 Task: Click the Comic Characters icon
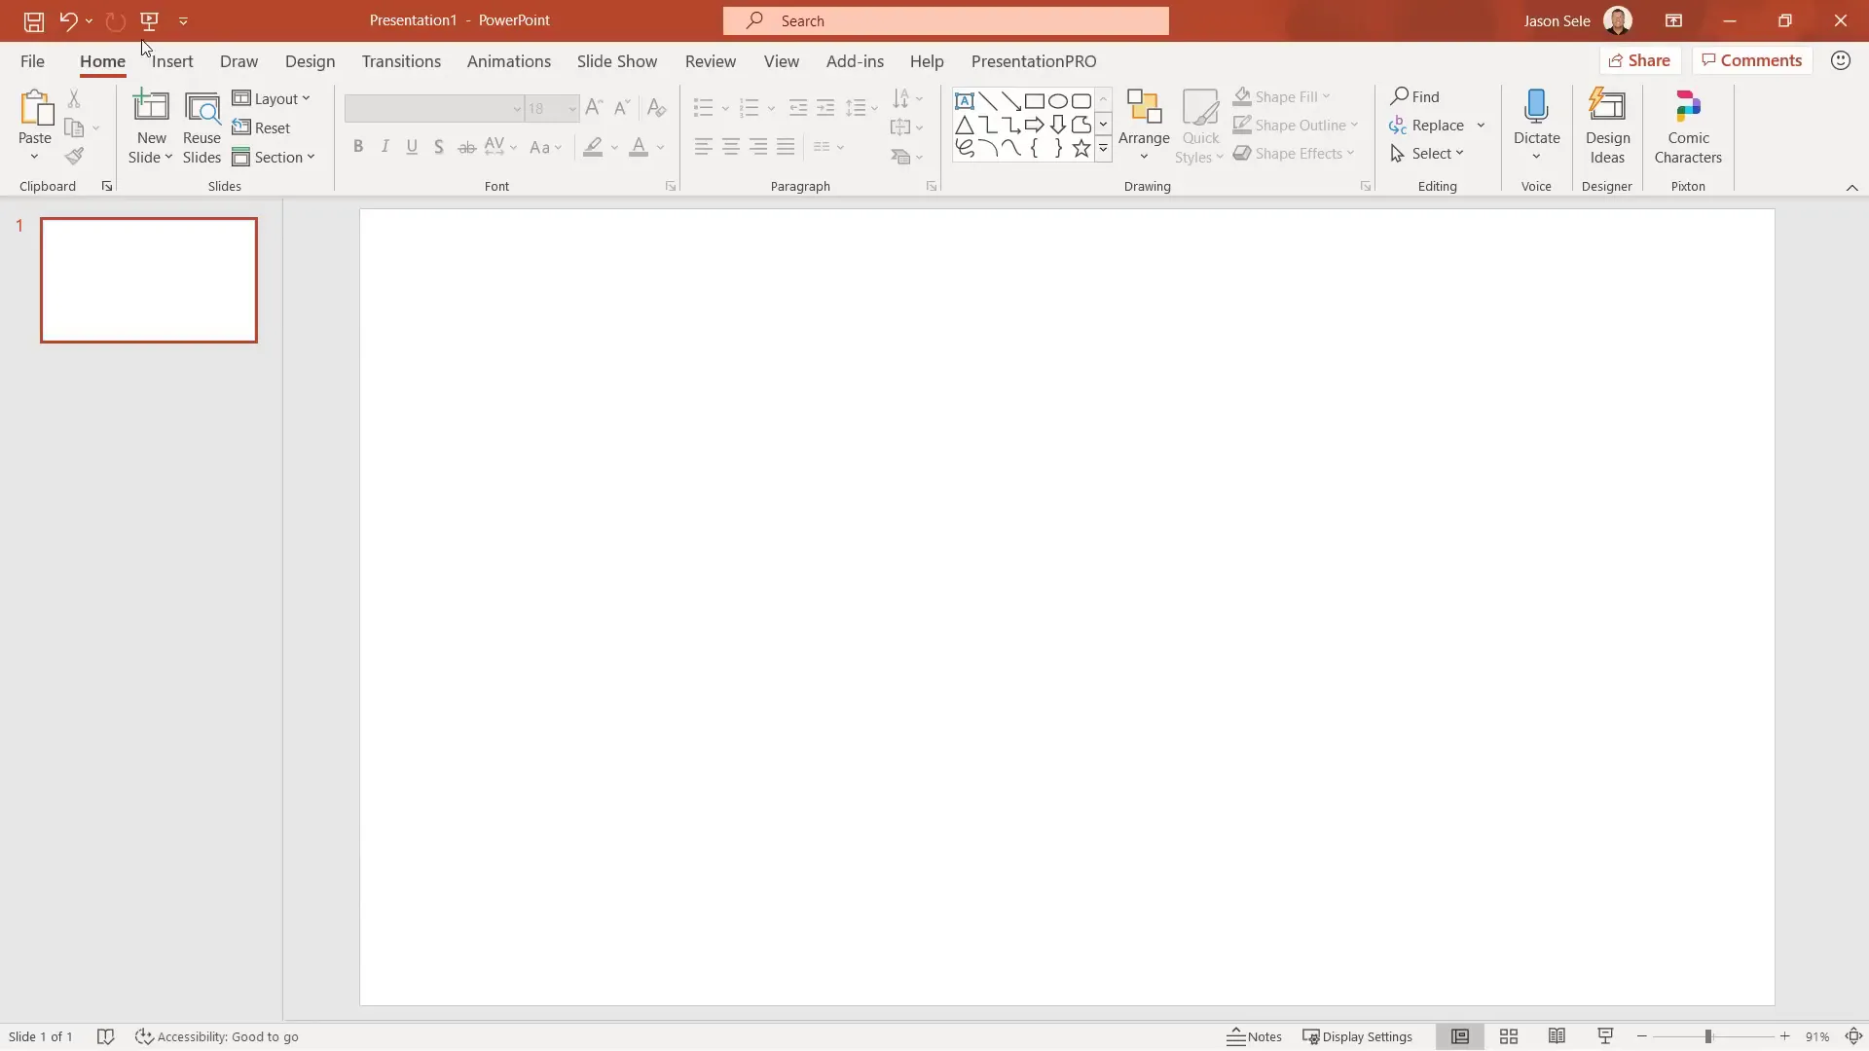pos(1688,126)
